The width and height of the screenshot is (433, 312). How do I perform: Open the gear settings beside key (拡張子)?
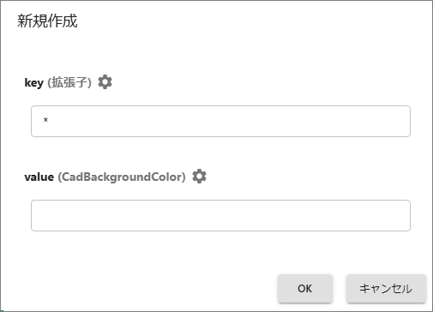click(105, 82)
